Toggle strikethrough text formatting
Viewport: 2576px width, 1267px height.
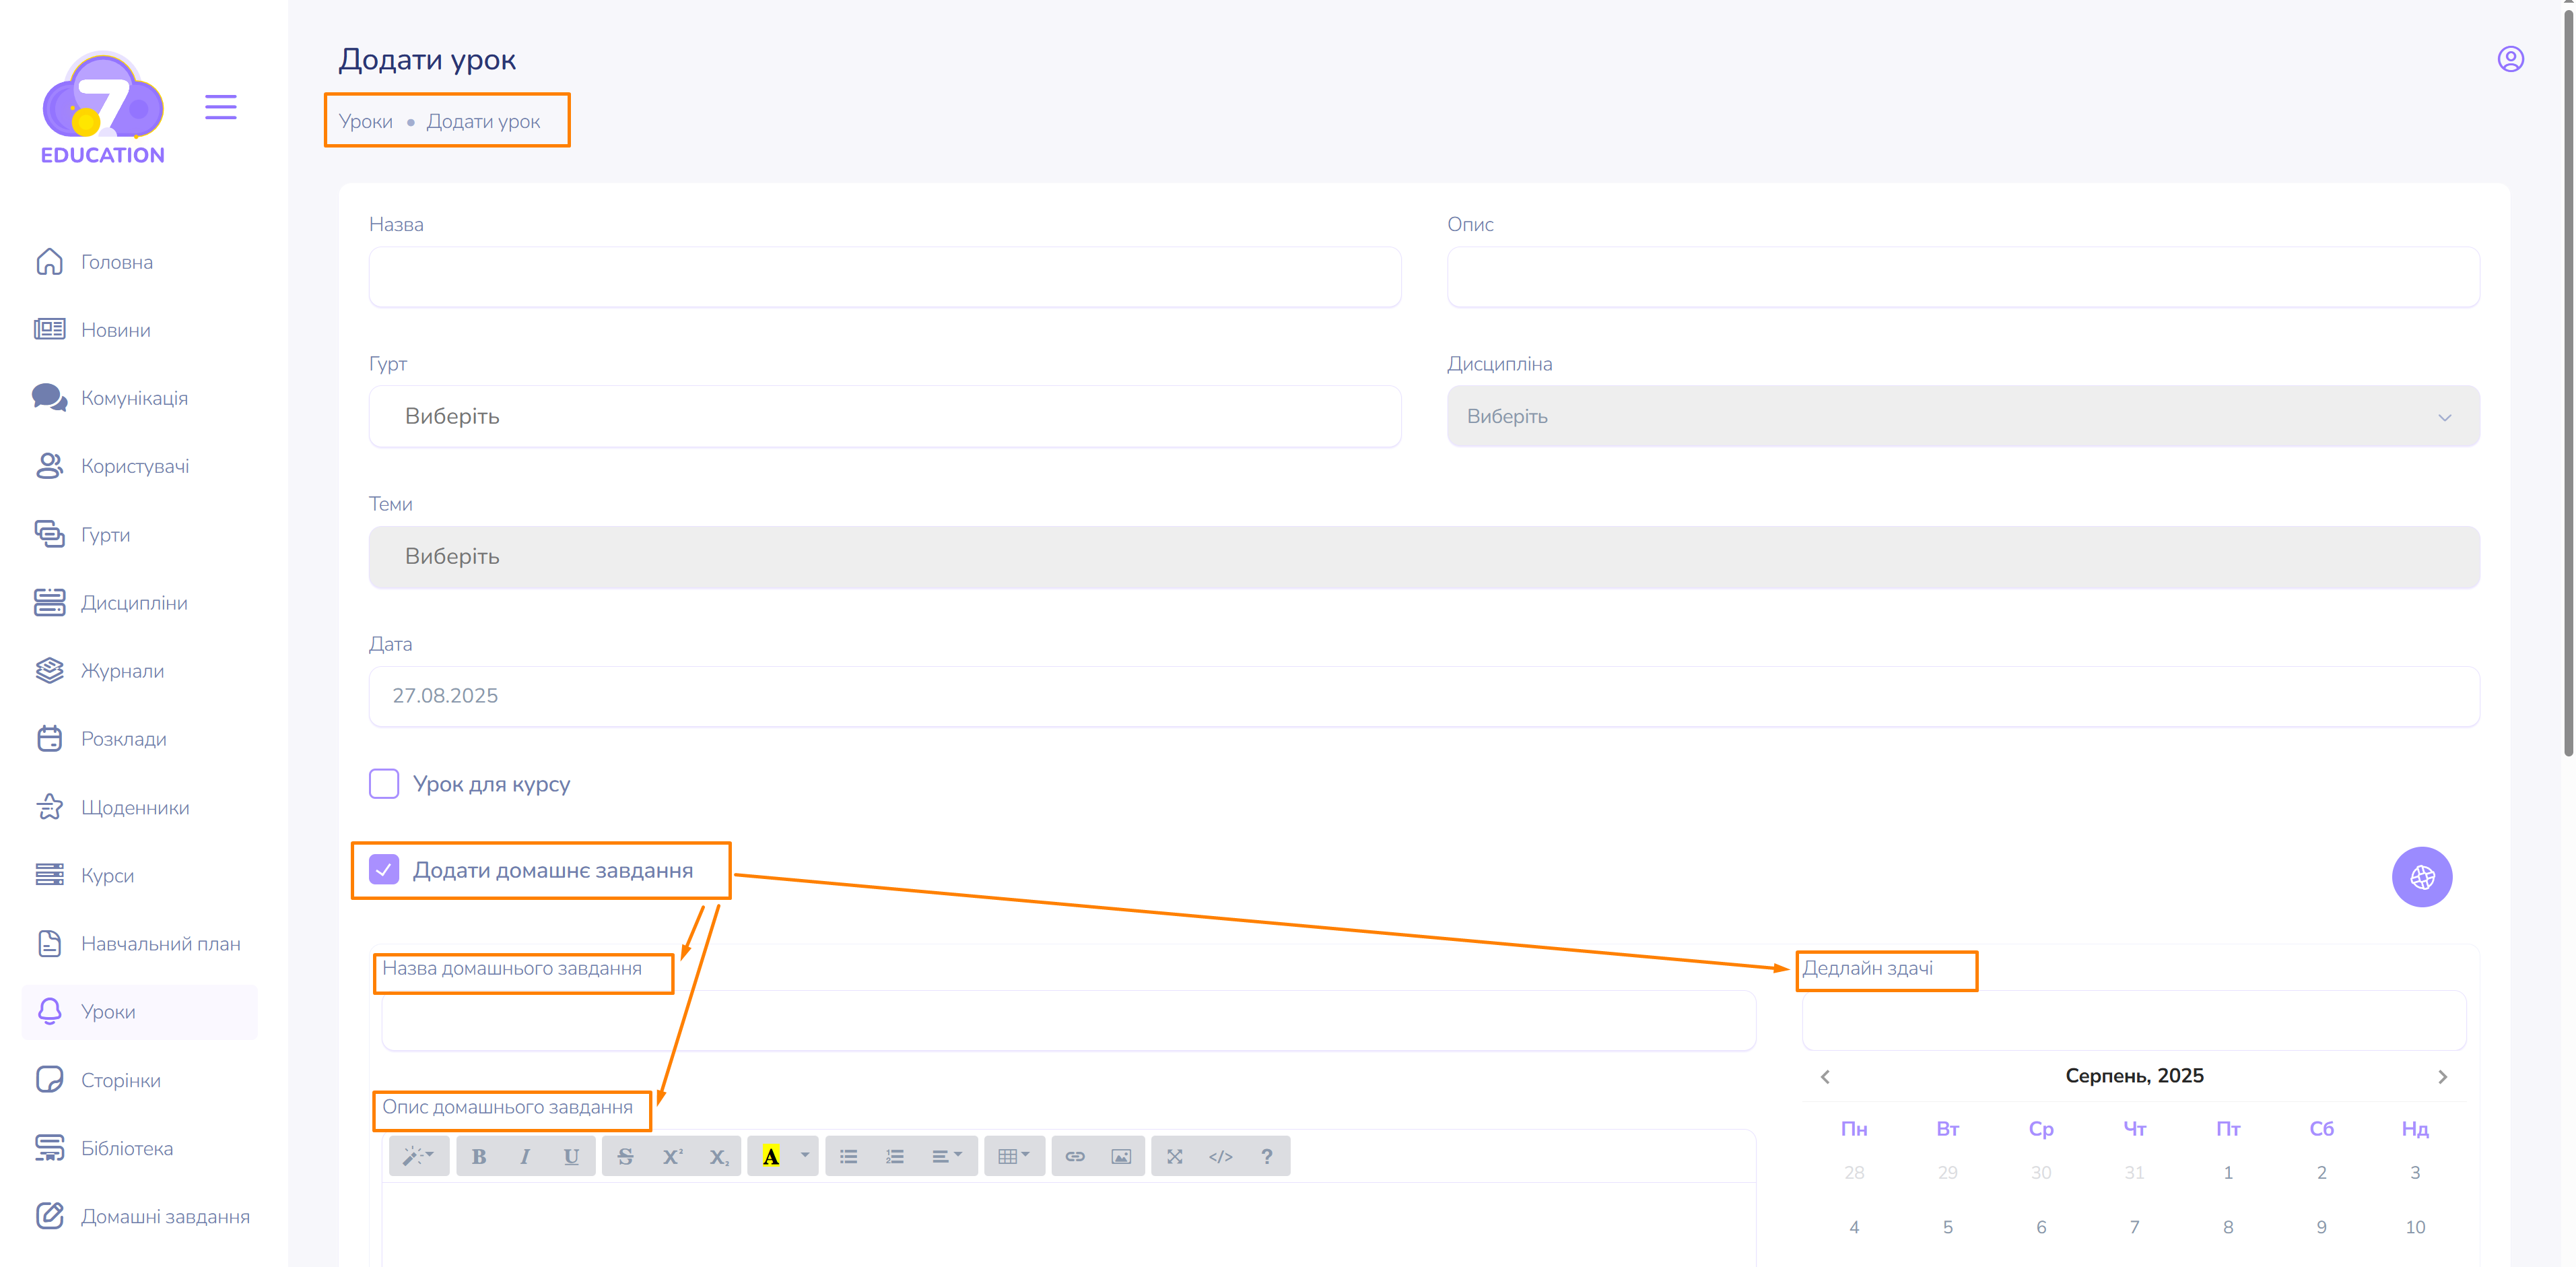click(625, 1156)
